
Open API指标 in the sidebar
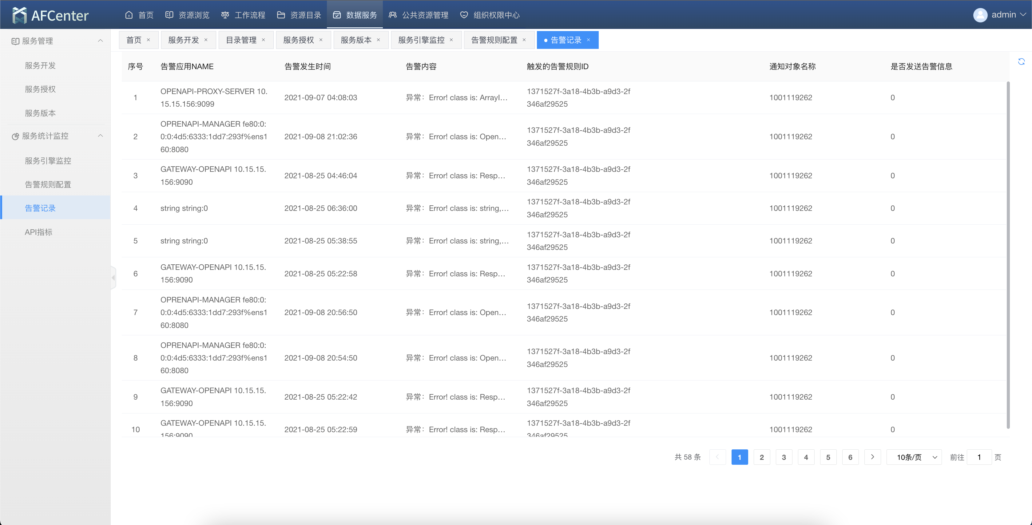38,232
